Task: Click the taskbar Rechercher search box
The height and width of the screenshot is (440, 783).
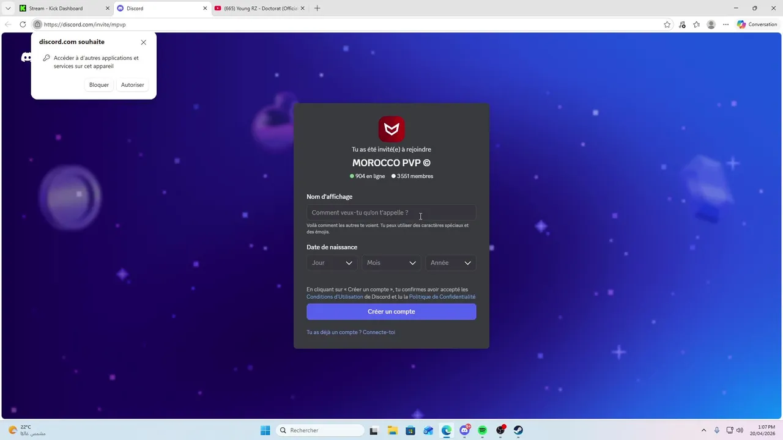Action: pyautogui.click(x=320, y=430)
